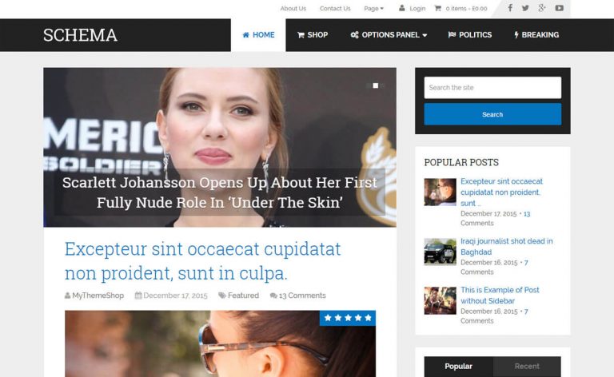Open the YouTube icon link
The width and height of the screenshot is (614, 377).
[559, 8]
